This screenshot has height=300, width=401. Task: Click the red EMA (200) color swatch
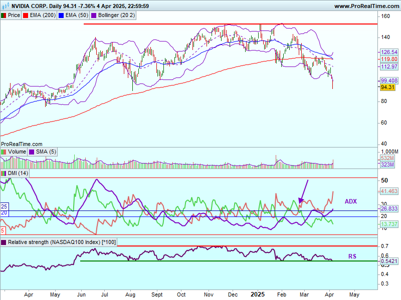(x=26, y=15)
